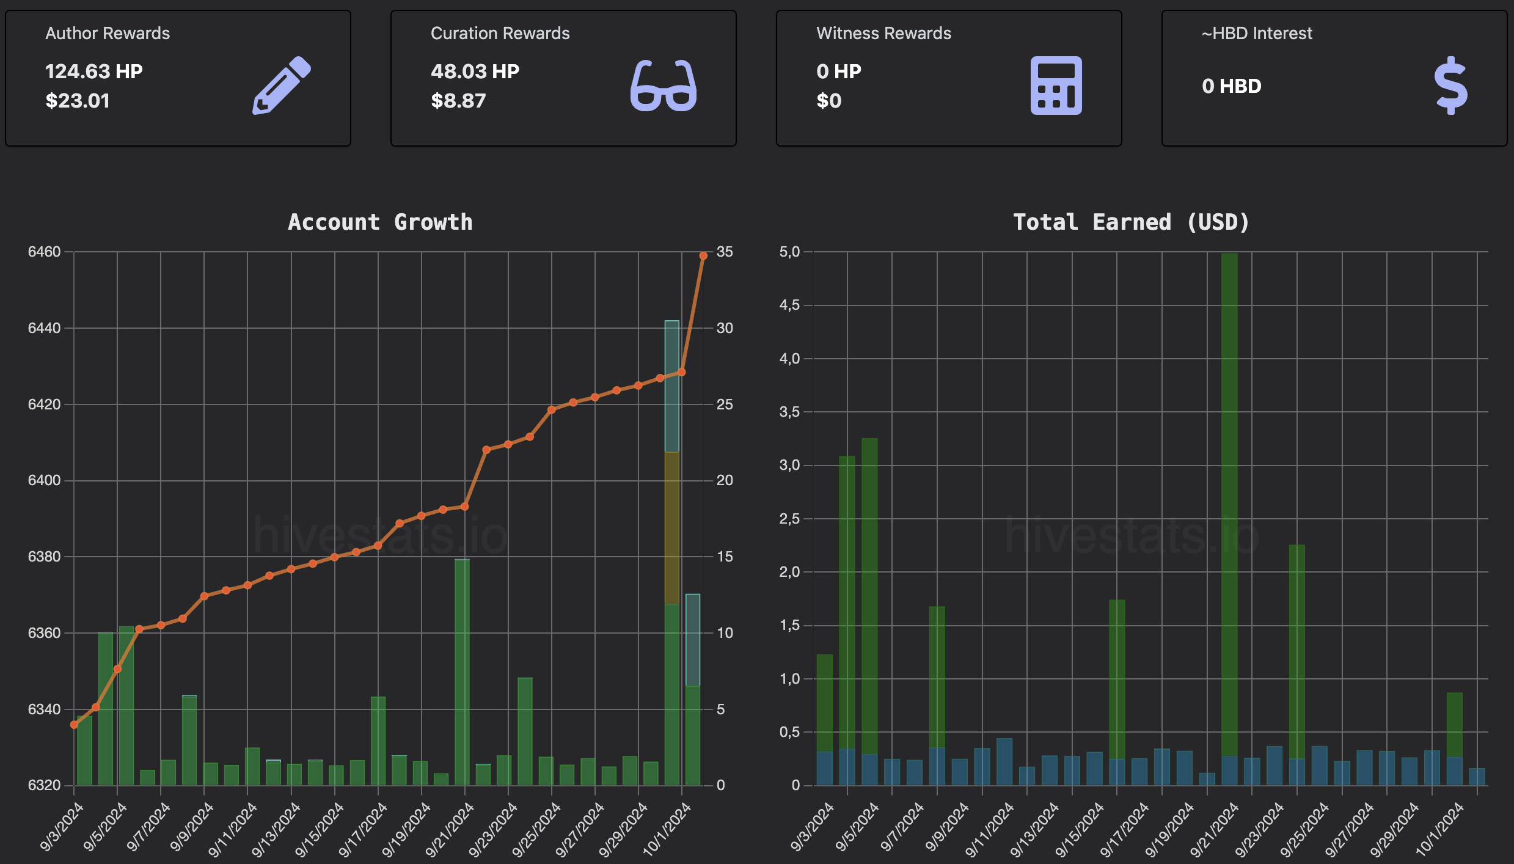Click the 48.03 HP curation value
This screenshot has height=864, width=1514.
pyautogui.click(x=475, y=71)
